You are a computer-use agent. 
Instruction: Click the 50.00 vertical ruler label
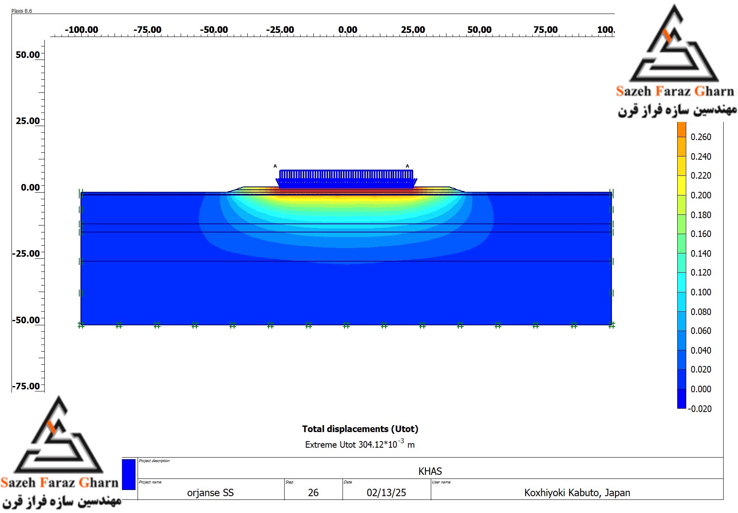pos(28,55)
